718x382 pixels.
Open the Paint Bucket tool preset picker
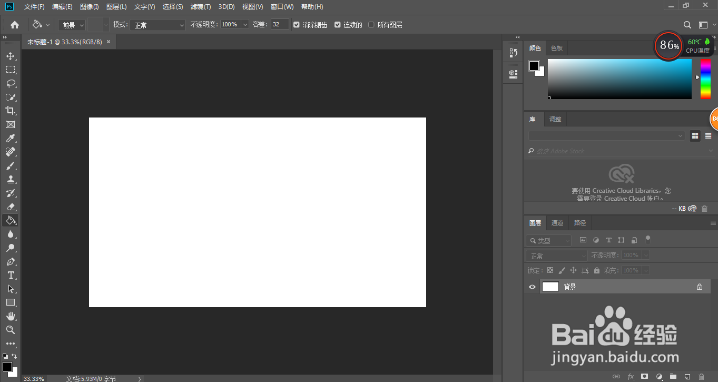tap(41, 25)
